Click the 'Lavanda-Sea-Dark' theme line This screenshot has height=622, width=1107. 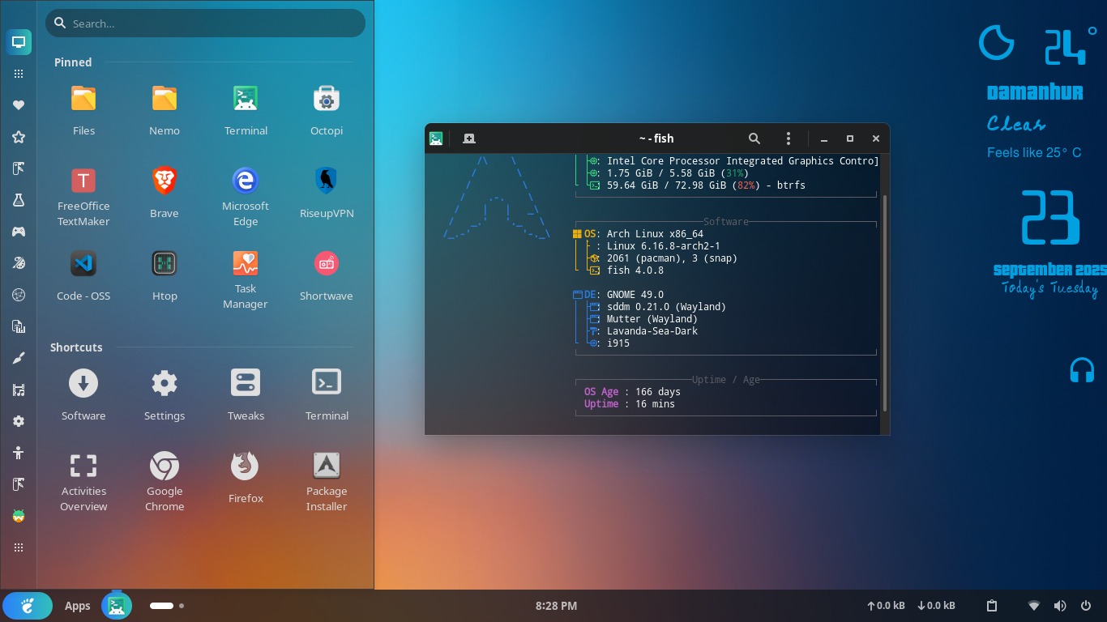pos(652,331)
